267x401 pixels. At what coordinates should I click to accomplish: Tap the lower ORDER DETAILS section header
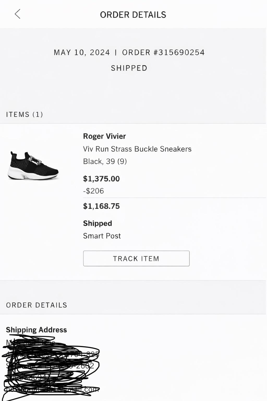point(37,305)
